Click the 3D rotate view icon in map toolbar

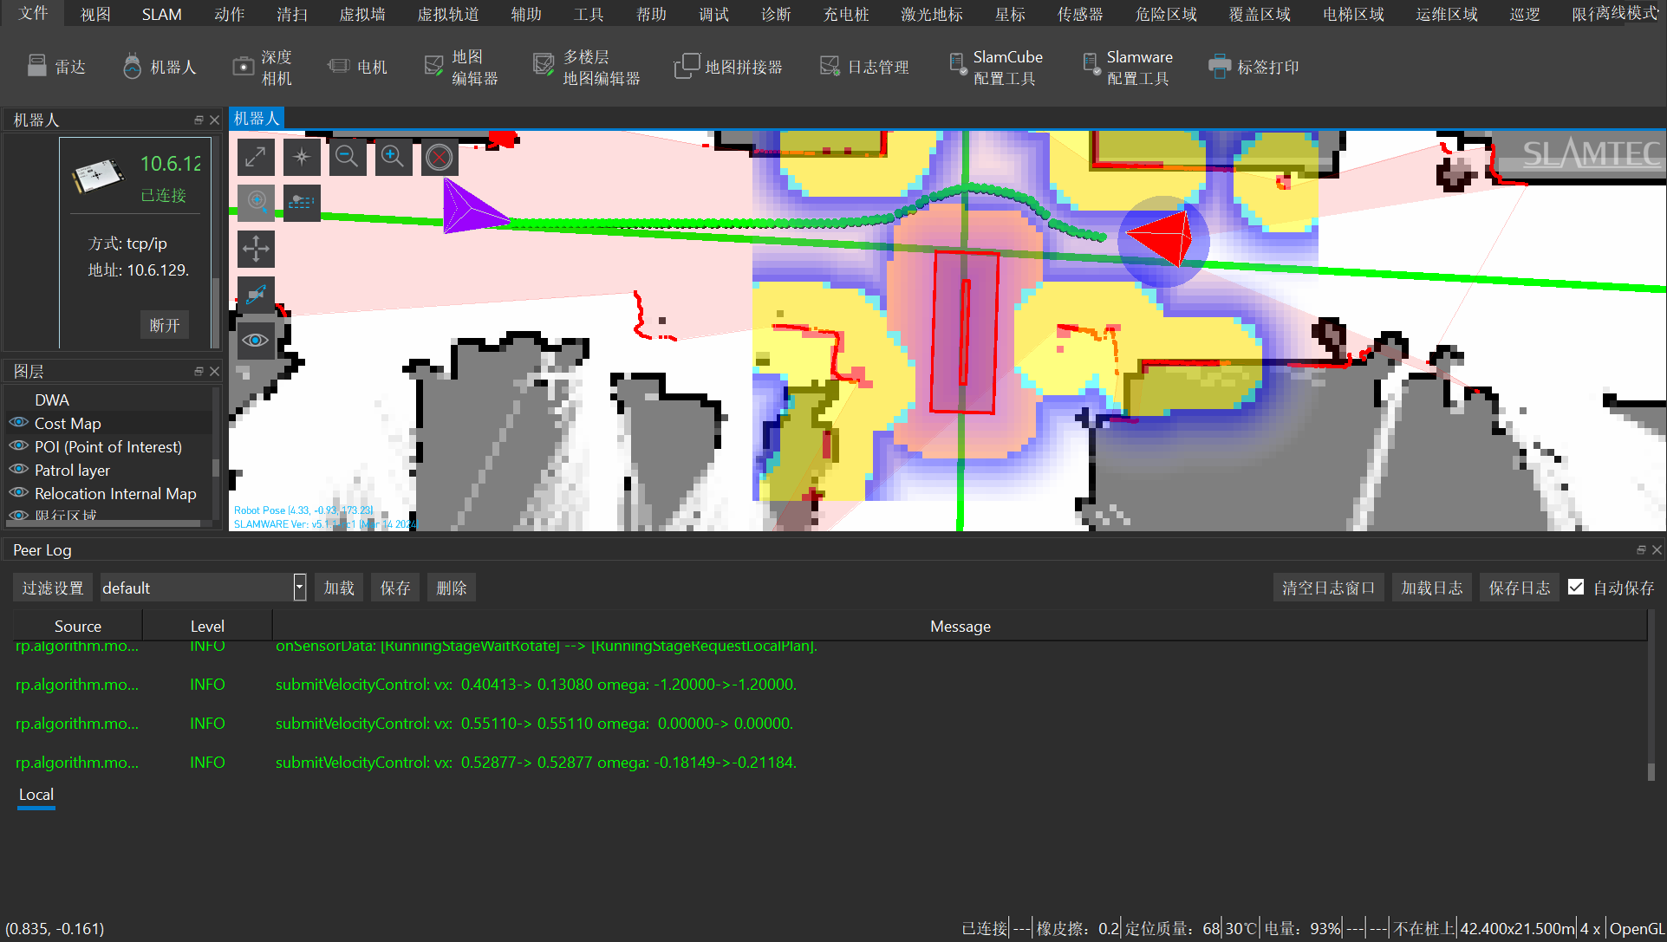255,295
